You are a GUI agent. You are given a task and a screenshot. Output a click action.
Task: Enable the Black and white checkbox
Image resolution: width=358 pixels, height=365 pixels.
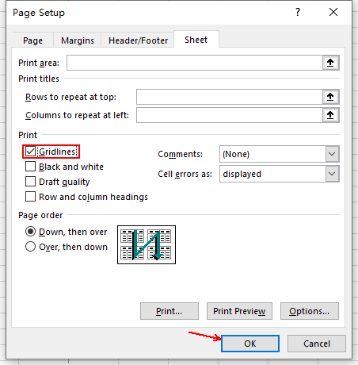[x=30, y=167]
